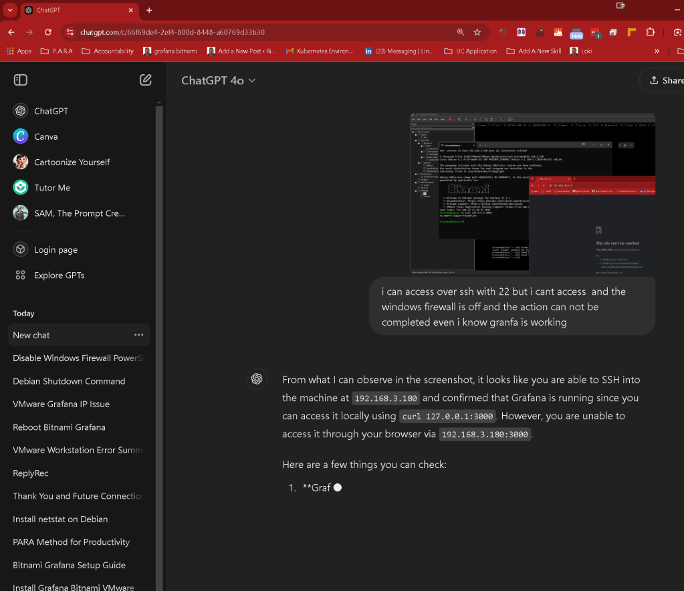
Task: Enlarge the attached screenshot thumbnail
Action: coord(533,194)
